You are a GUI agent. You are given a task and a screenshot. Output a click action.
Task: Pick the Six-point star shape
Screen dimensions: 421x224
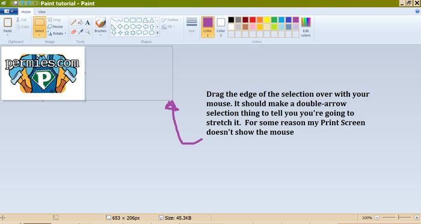pyautogui.click(x=133, y=33)
